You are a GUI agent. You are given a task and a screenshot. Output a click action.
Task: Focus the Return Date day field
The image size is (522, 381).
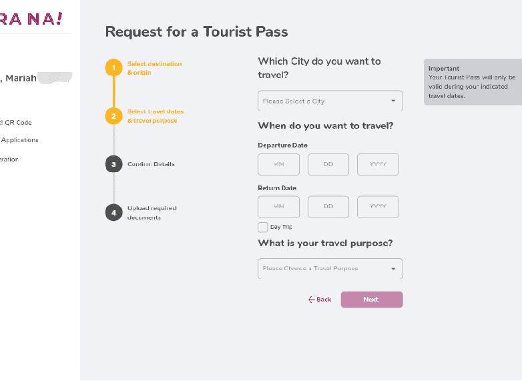(328, 207)
